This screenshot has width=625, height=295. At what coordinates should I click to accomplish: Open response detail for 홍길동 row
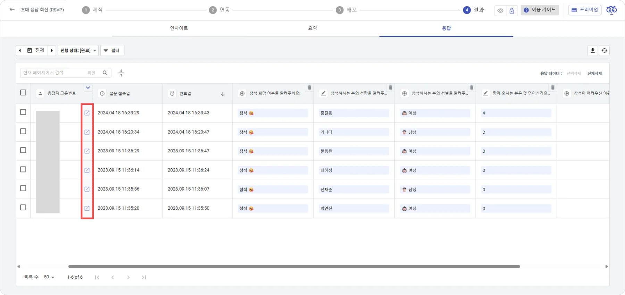(x=87, y=113)
